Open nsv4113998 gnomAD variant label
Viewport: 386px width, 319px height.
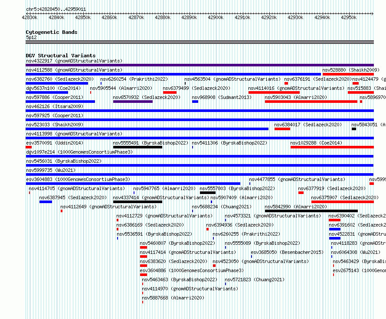click(74, 134)
